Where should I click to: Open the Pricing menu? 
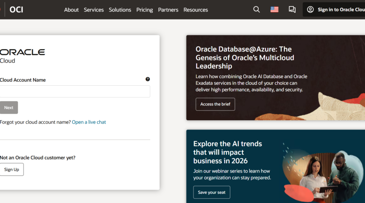(144, 10)
